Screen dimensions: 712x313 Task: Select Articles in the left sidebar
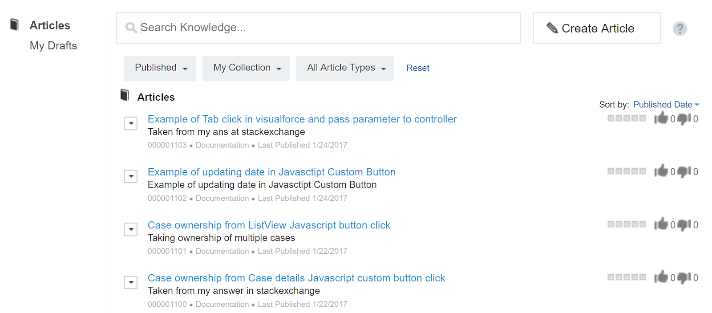[50, 25]
